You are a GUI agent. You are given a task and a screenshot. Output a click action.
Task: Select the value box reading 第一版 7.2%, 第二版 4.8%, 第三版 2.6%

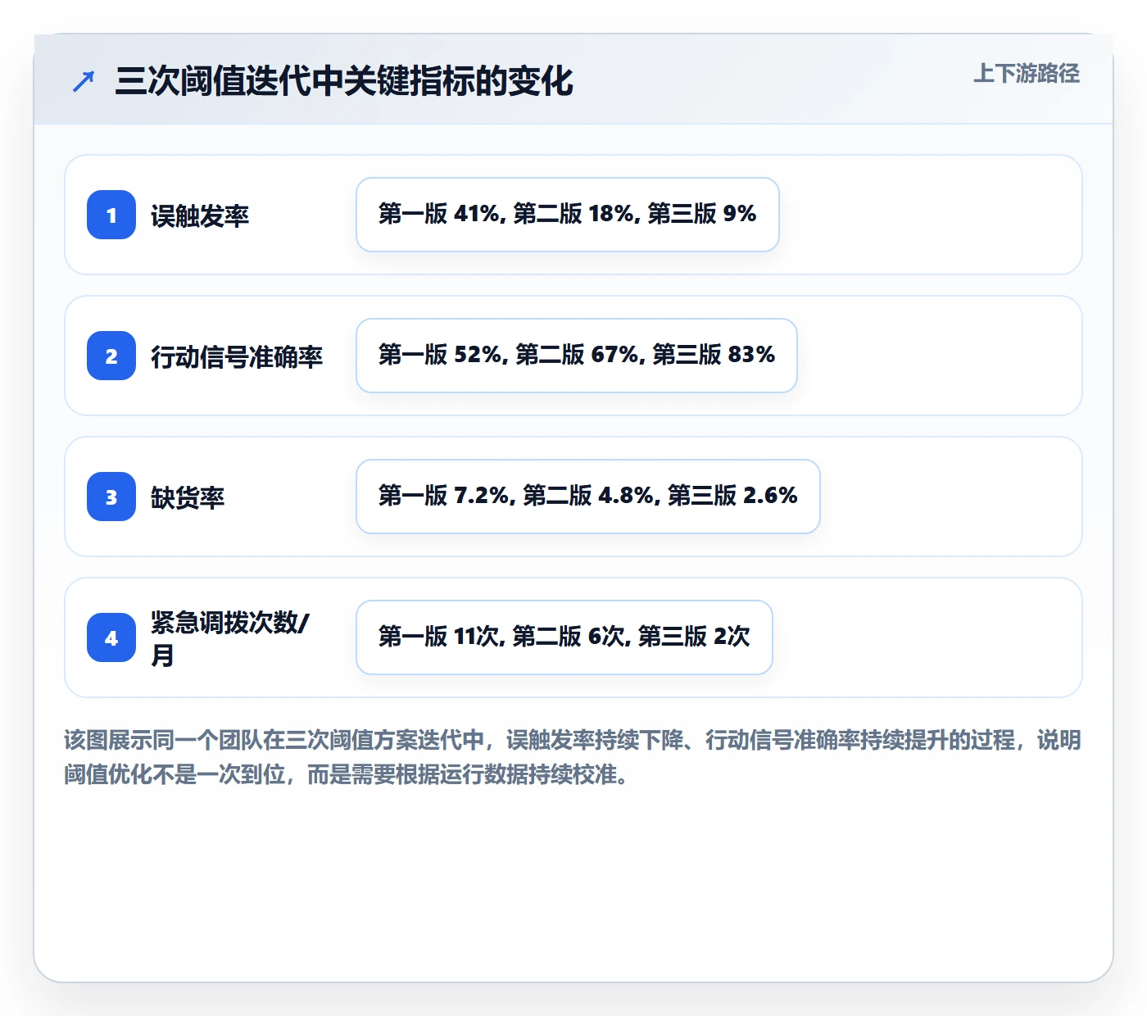click(588, 497)
